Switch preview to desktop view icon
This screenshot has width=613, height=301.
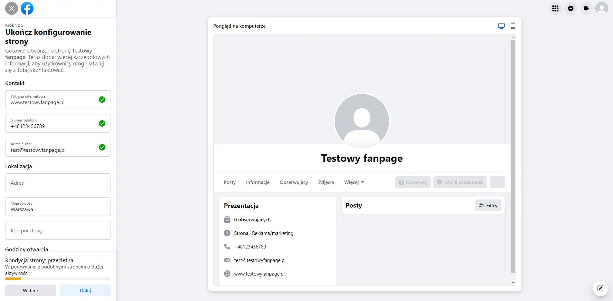pyautogui.click(x=501, y=26)
